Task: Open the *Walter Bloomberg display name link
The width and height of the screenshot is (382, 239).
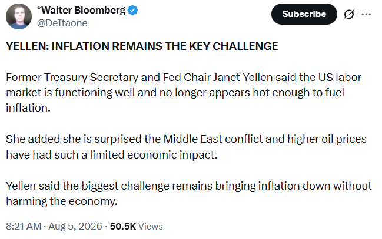Action: point(81,10)
